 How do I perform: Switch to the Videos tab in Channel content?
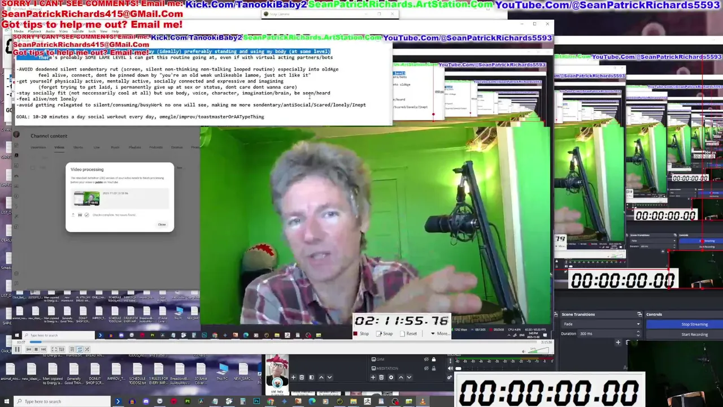point(59,147)
